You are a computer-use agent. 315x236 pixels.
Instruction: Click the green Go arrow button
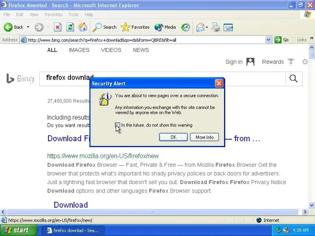[x=278, y=40]
